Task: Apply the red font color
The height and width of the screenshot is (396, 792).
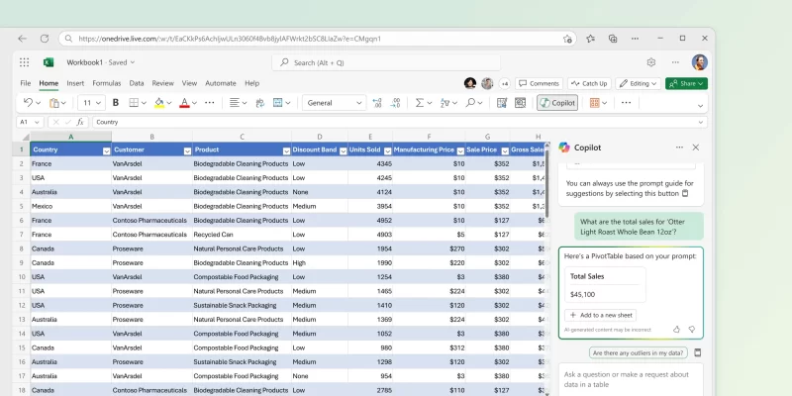Action: (x=184, y=103)
